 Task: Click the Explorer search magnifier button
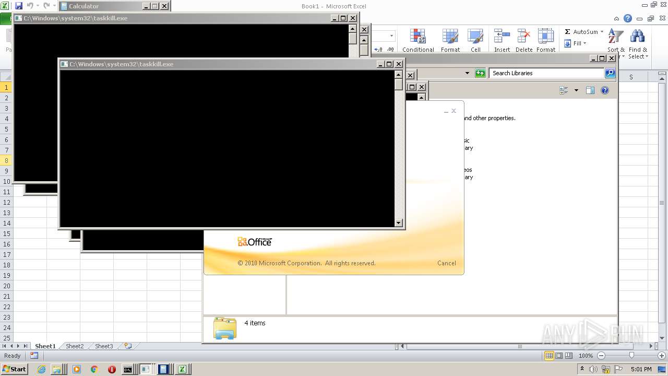point(610,73)
